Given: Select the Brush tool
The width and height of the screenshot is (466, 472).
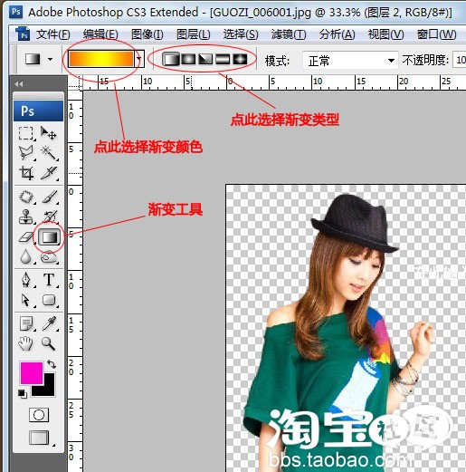Looking at the screenshot, I should [49, 197].
